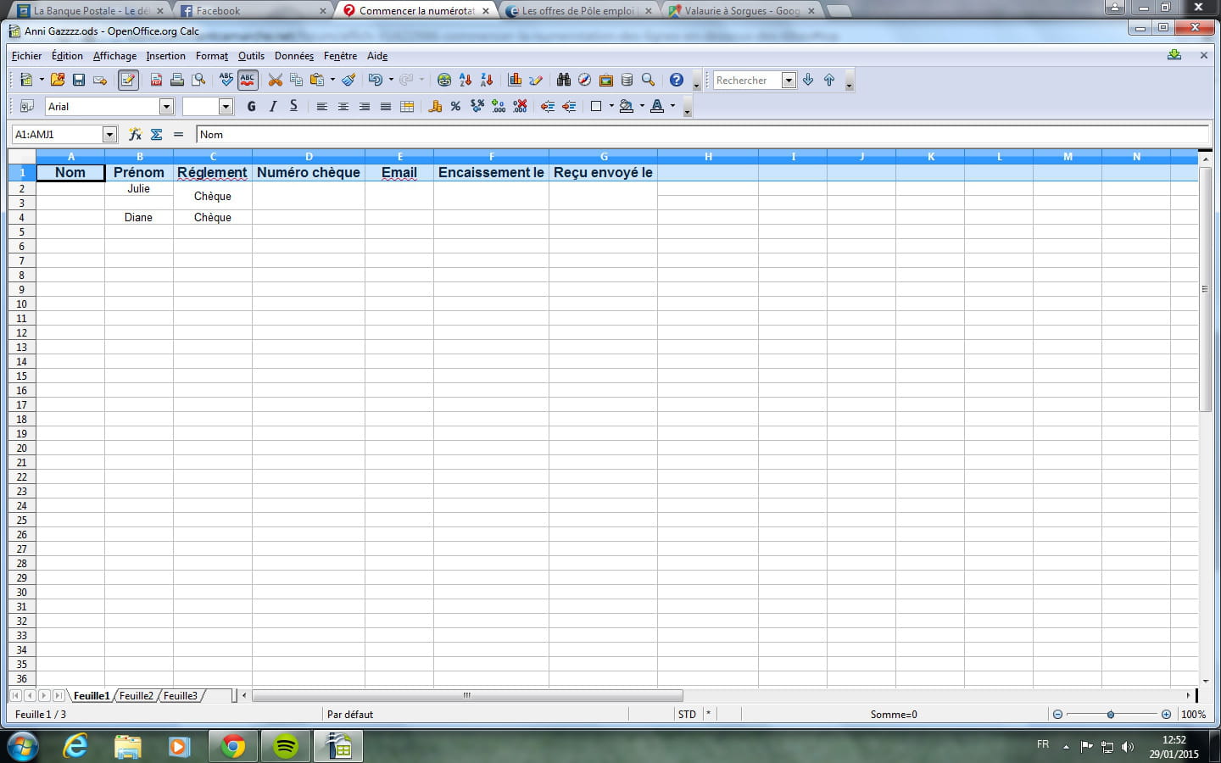The image size is (1221, 763).
Task: Send document by email icon
Action: click(100, 80)
